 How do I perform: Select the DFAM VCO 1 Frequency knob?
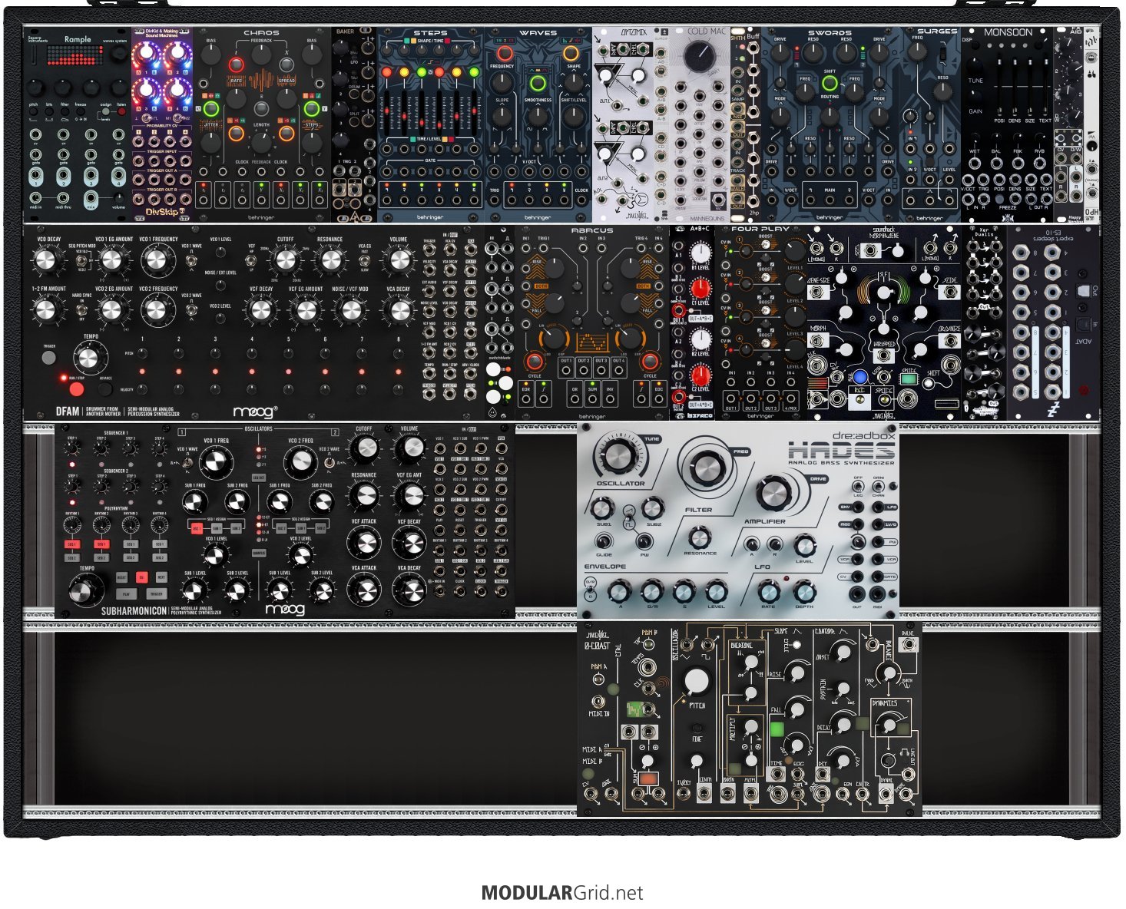pyautogui.click(x=156, y=261)
